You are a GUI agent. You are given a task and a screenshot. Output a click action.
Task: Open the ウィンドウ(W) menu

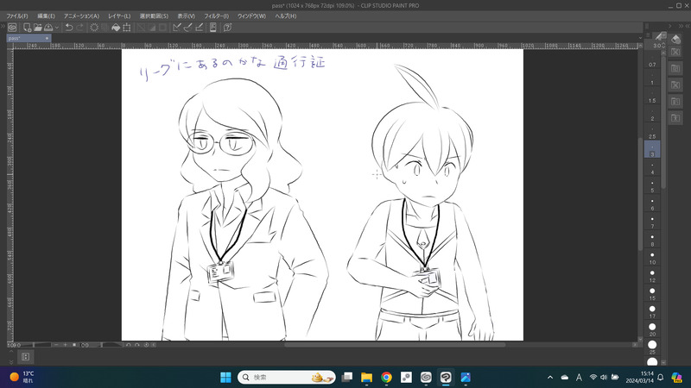251,16
